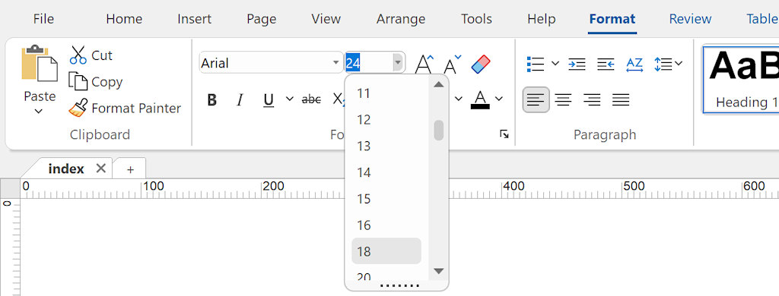The height and width of the screenshot is (296, 779).
Task: Toggle bold formatting
Action: click(x=212, y=100)
